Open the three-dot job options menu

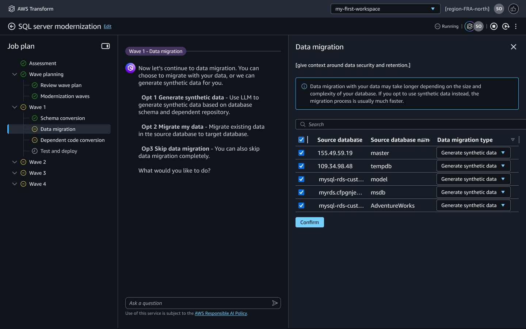[x=516, y=26]
